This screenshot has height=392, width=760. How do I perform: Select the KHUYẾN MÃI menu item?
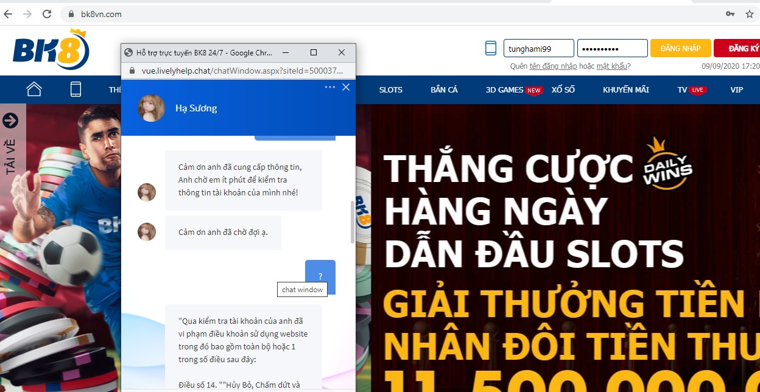[625, 89]
